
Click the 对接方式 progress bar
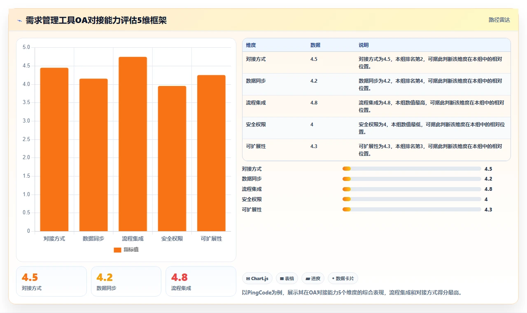(412, 169)
